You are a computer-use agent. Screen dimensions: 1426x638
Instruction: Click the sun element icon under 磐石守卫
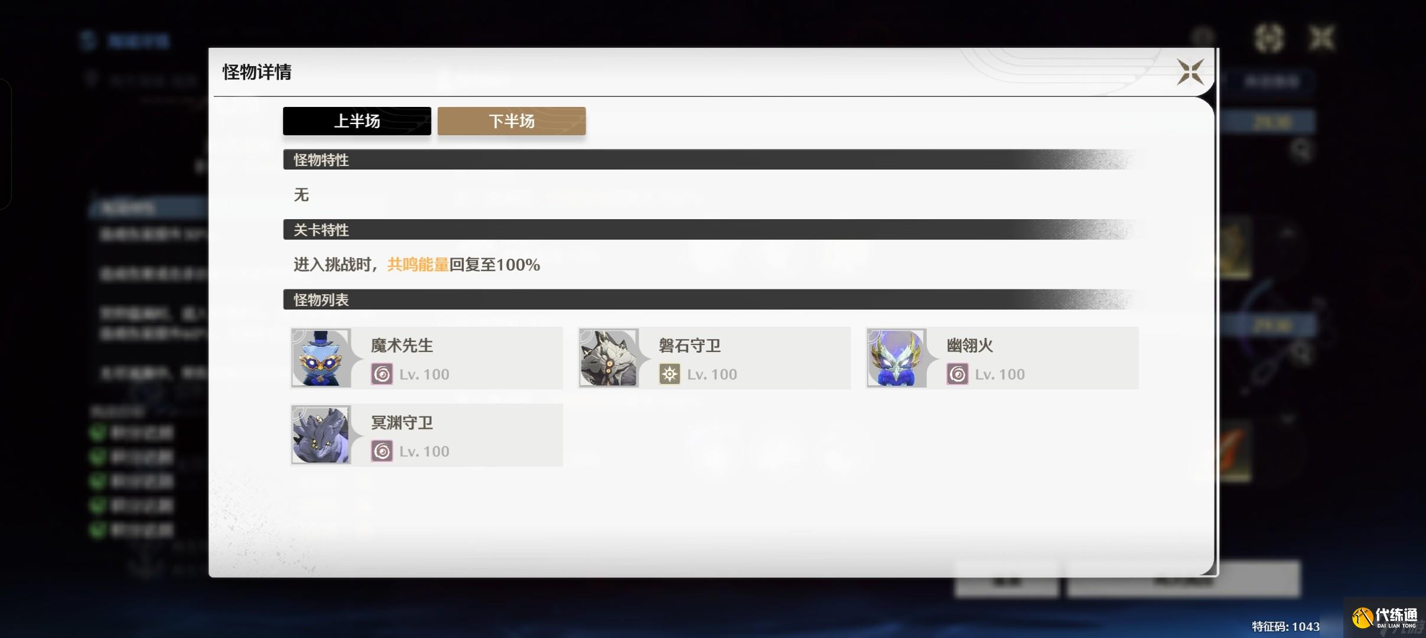[x=669, y=375]
